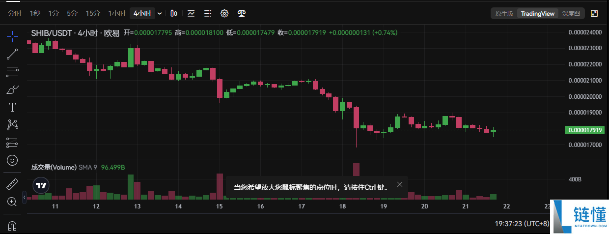Close the Ctrl zoom hint popup
This screenshot has width=609, height=234.
400,184
